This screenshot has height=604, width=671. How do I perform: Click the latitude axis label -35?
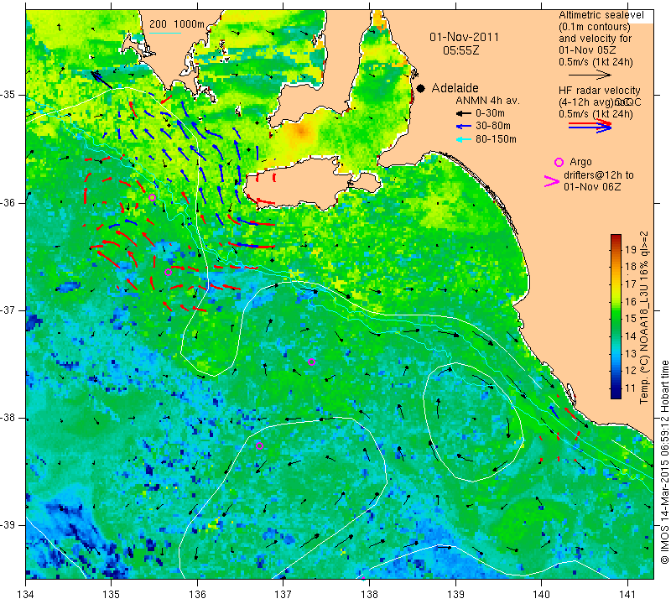pyautogui.click(x=8, y=95)
